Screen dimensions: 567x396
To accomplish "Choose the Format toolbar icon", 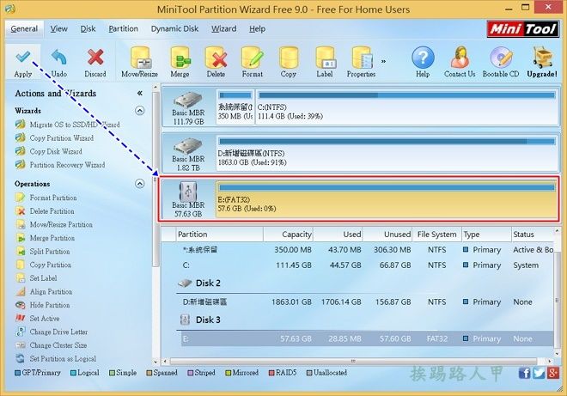I will pyautogui.click(x=253, y=62).
